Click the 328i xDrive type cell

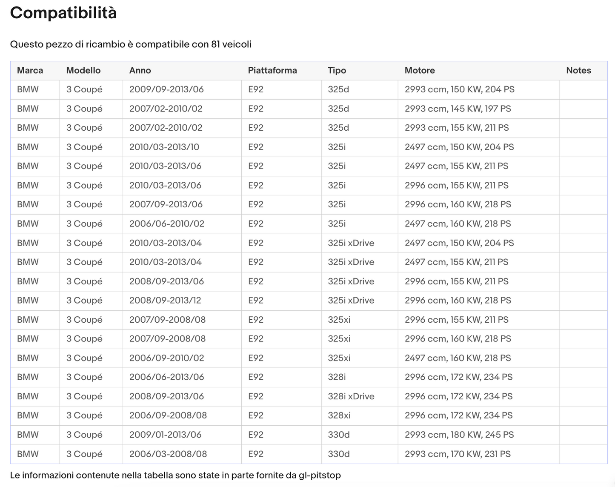click(x=351, y=396)
